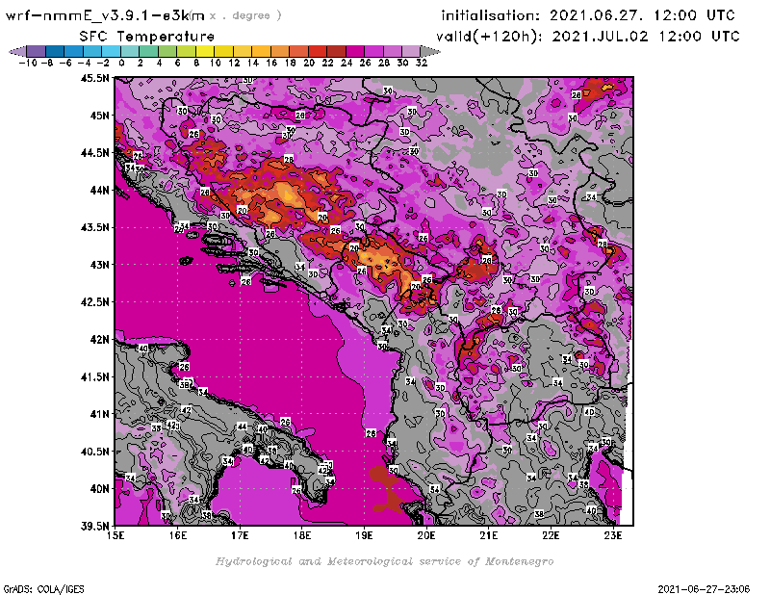Viewport: 770px width, 595px height.
Task: Click the valid time '2021.JUL.02 12:00 UTC'
Action: pyautogui.click(x=646, y=37)
